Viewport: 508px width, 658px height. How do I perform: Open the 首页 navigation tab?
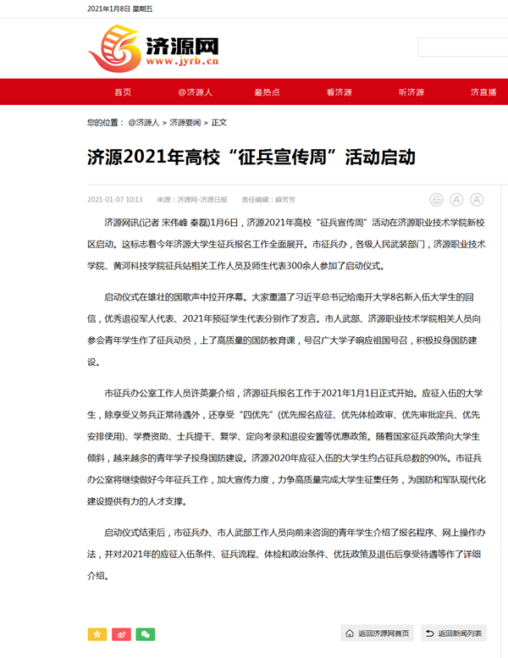point(123,92)
